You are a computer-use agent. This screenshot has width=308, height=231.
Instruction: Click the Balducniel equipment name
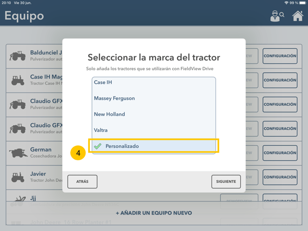tap(46, 53)
